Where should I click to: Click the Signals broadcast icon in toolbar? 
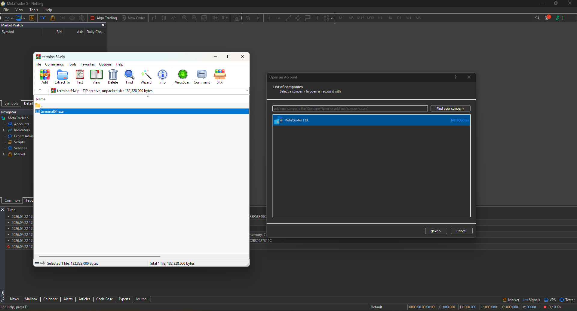[62, 18]
